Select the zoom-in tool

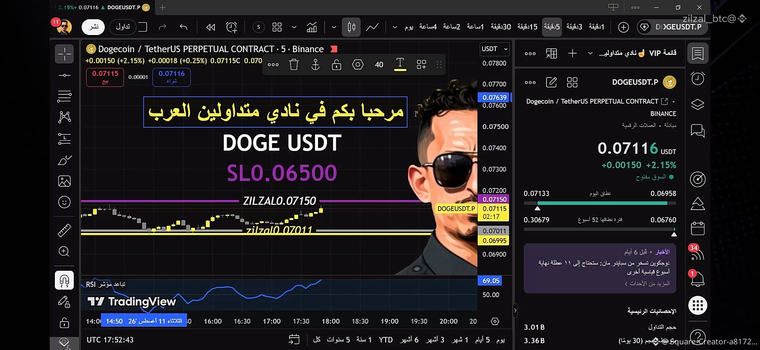pyautogui.click(x=64, y=251)
